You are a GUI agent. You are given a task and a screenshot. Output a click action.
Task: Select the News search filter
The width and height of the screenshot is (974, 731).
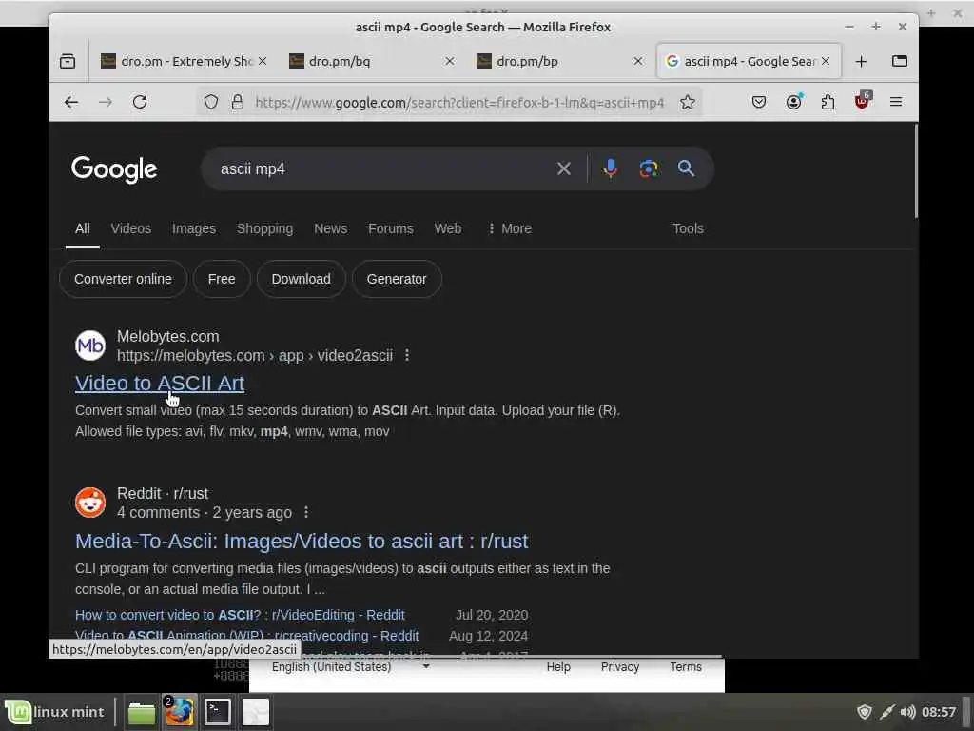tap(330, 228)
